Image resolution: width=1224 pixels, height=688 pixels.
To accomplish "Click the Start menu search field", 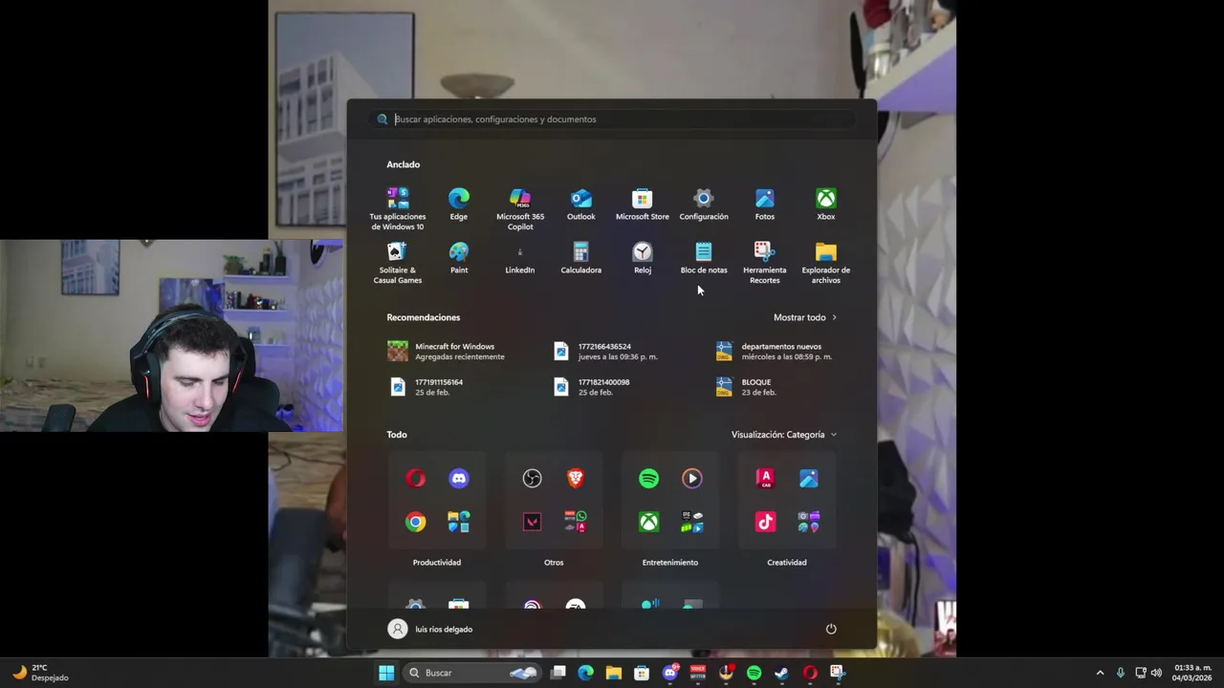I will [x=612, y=119].
